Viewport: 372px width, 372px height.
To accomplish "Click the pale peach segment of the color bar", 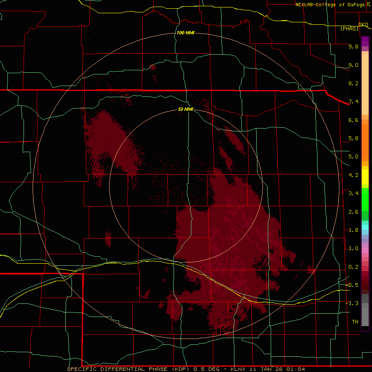I will (x=365, y=85).
